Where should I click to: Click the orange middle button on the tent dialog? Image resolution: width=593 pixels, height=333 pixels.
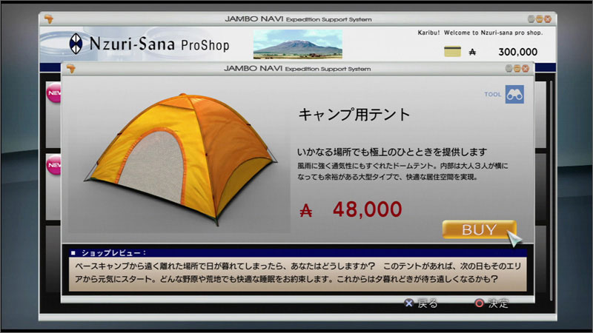[x=517, y=68]
